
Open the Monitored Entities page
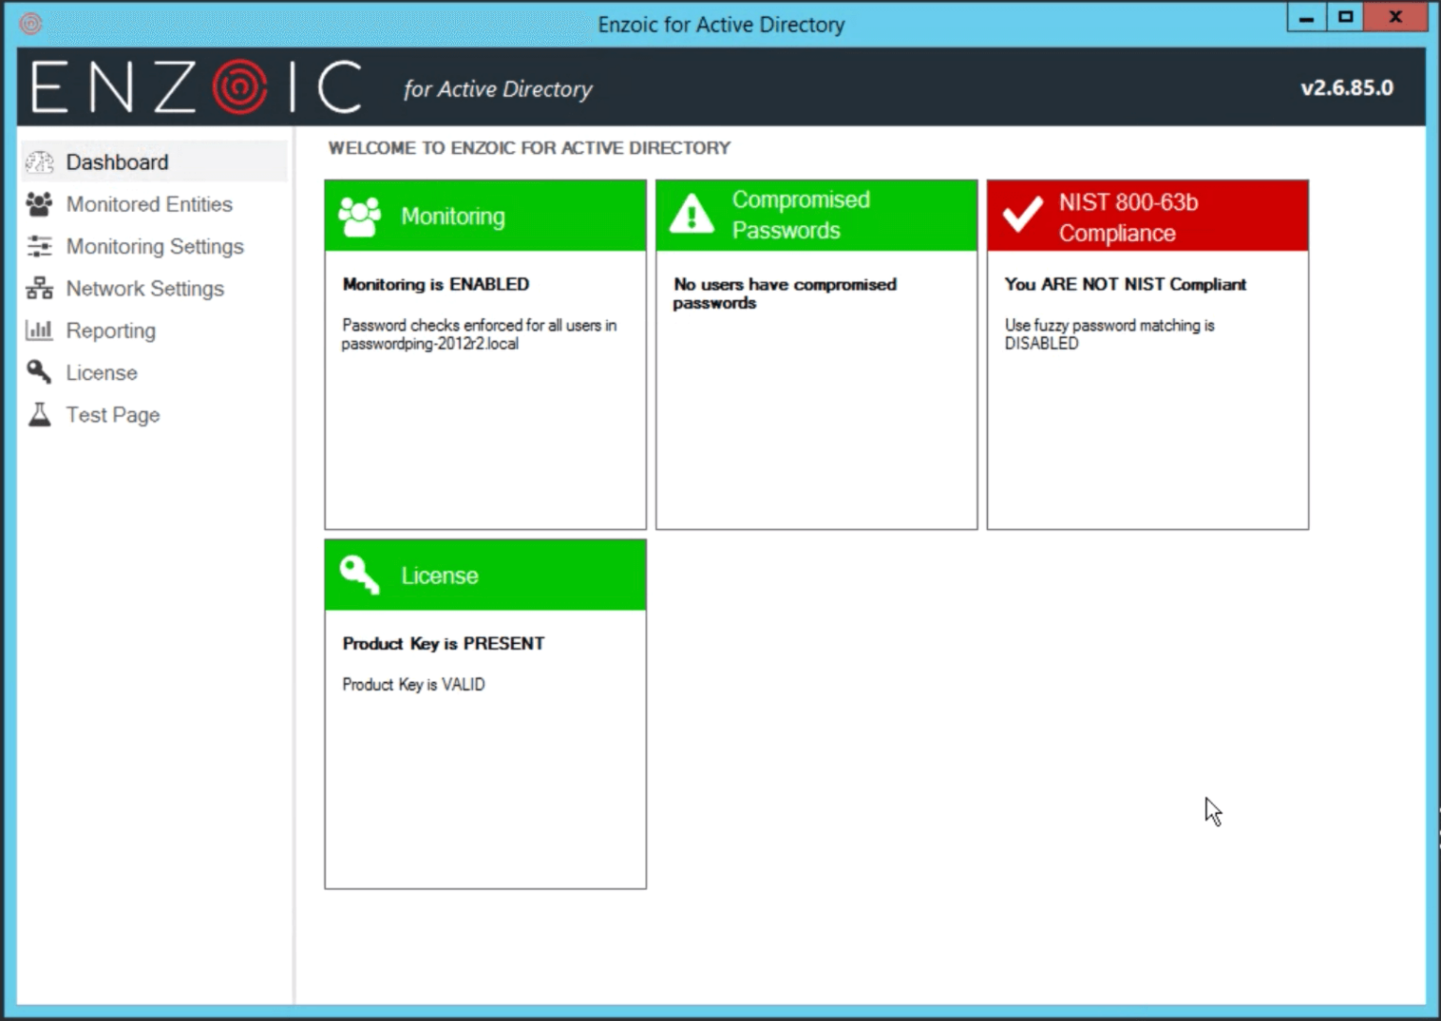pos(149,204)
